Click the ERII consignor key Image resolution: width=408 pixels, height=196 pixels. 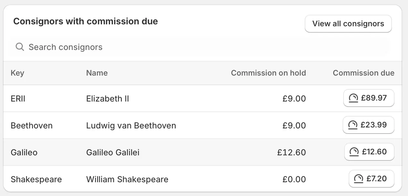coord(18,99)
